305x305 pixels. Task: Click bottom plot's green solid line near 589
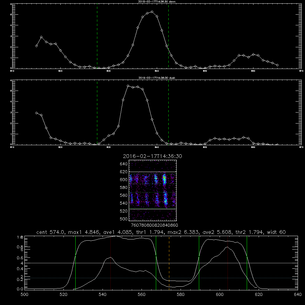(x=199, y=263)
